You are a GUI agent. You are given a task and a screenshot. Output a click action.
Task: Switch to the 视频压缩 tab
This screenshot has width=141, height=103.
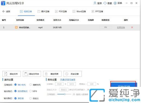pos(26,12)
